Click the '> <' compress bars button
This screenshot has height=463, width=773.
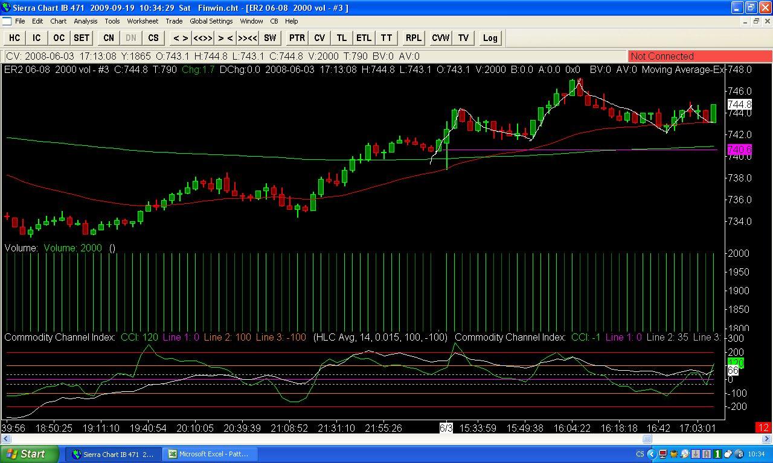[x=225, y=37]
